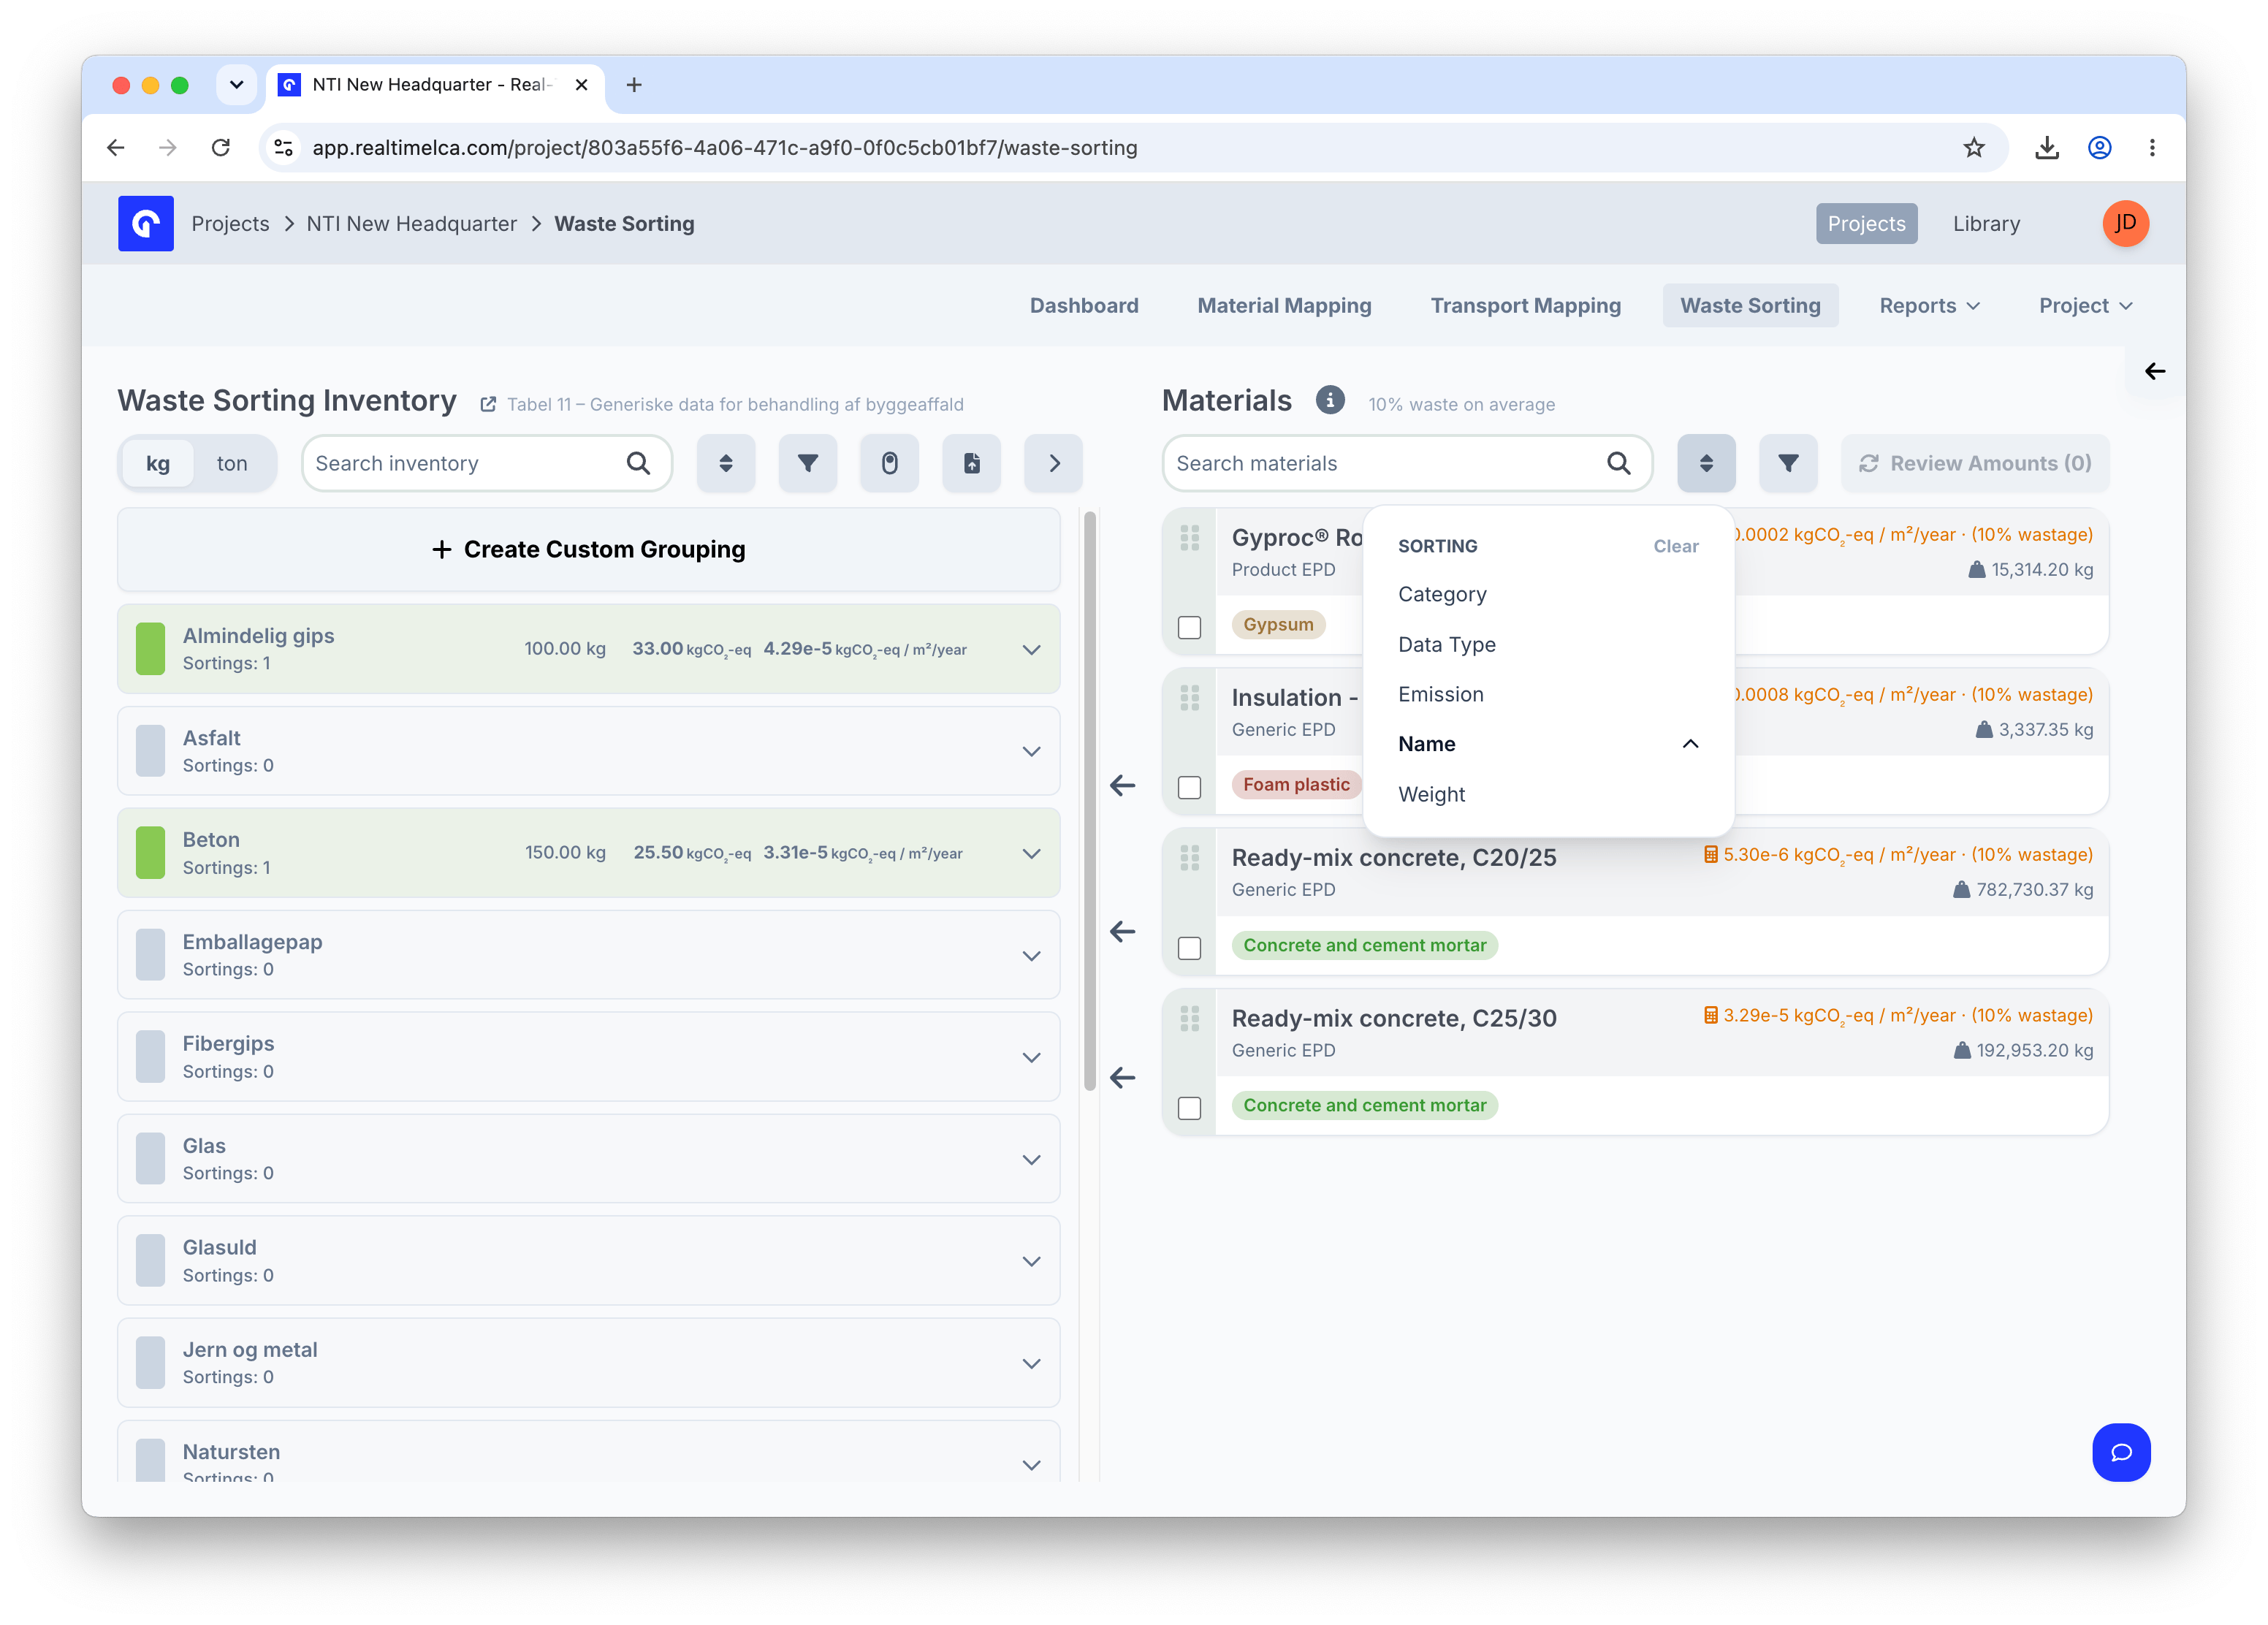Open the chat support bubble
Screen dimensions: 2268x1625
click(x=2122, y=1453)
